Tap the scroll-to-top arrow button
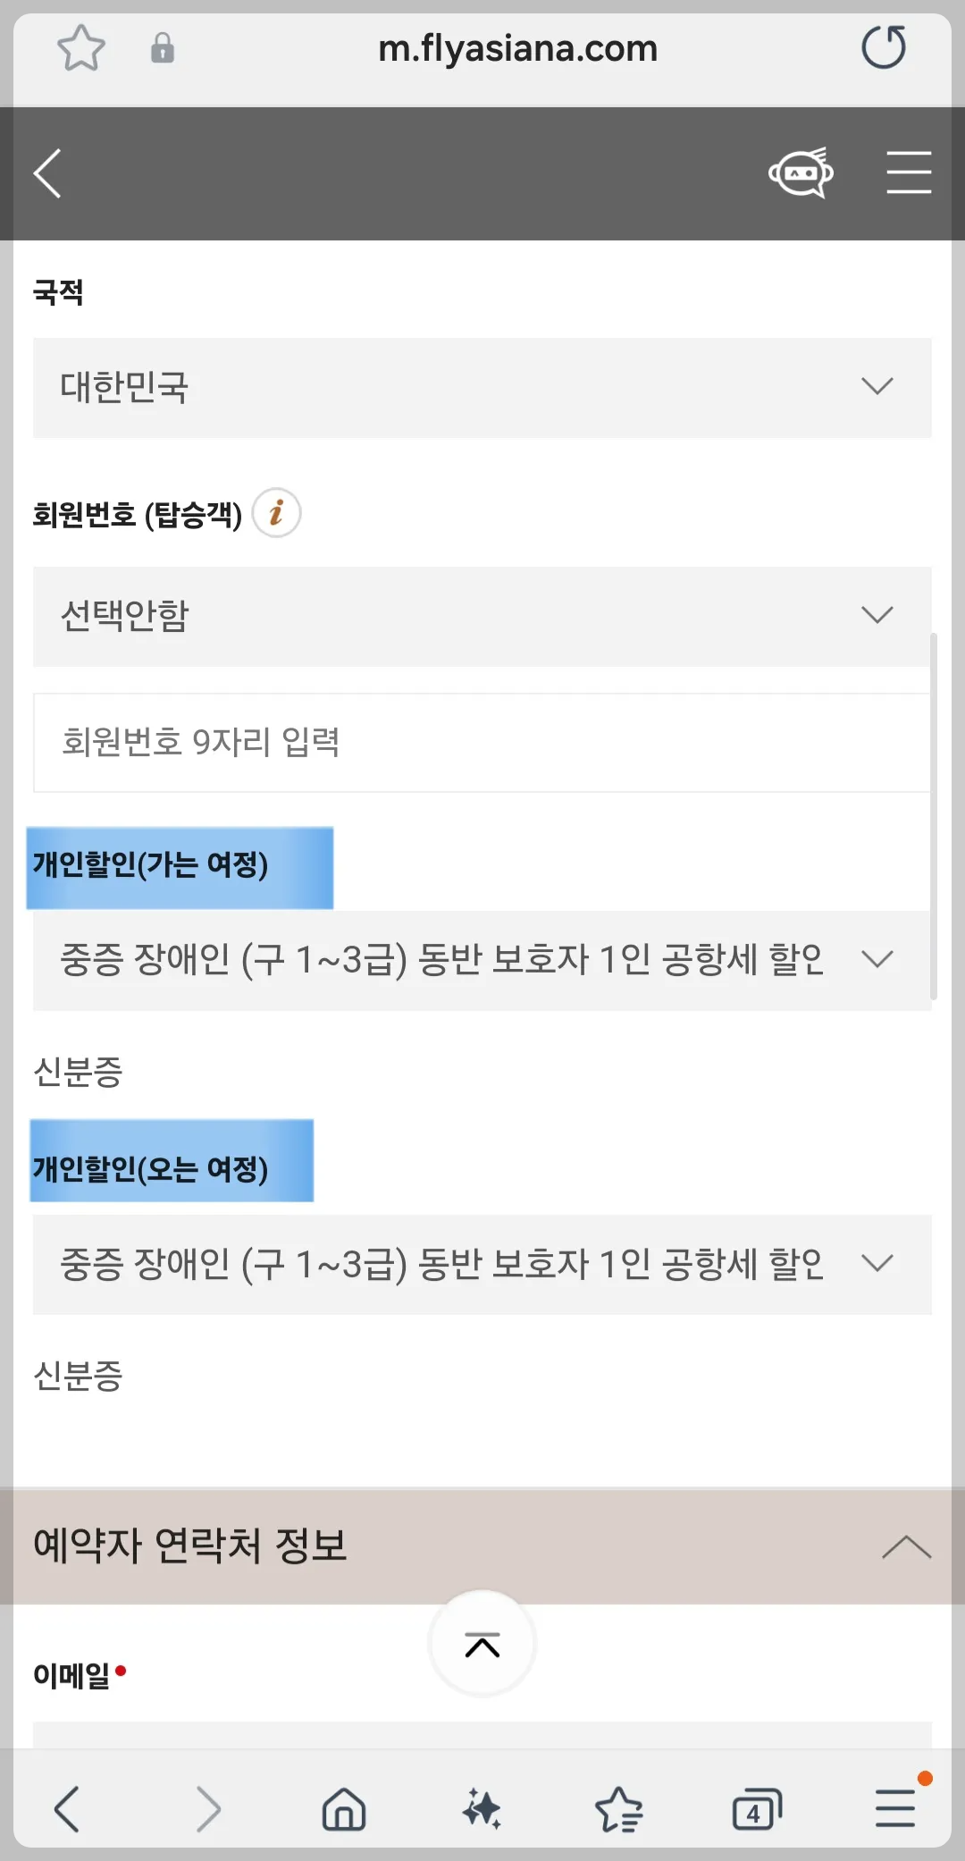 tap(482, 1643)
